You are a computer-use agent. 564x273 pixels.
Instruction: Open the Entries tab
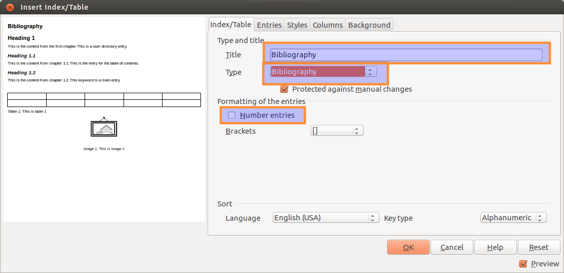269,25
